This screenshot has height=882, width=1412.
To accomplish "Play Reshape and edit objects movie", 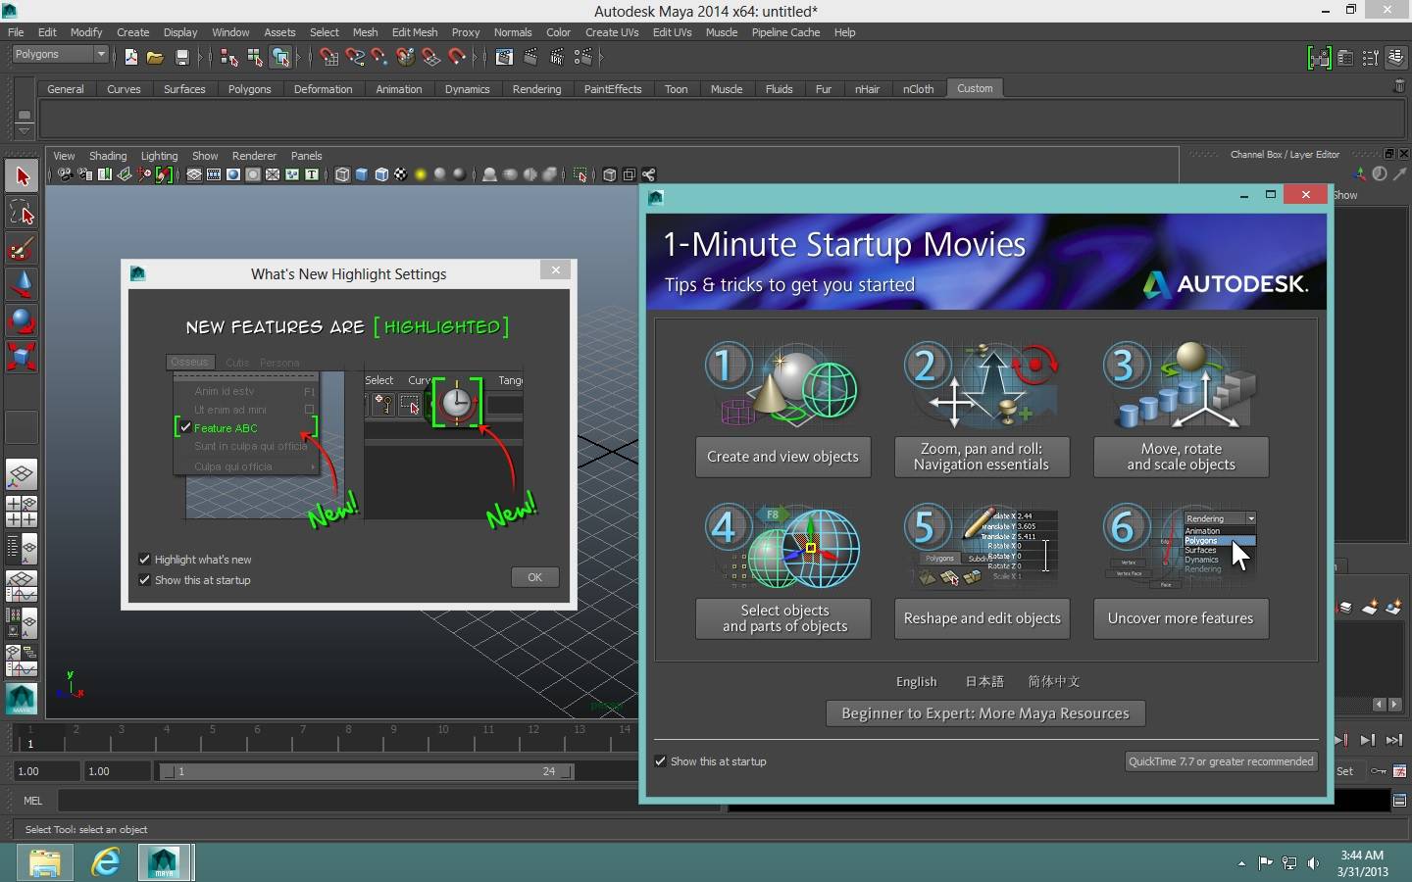I will click(x=981, y=618).
